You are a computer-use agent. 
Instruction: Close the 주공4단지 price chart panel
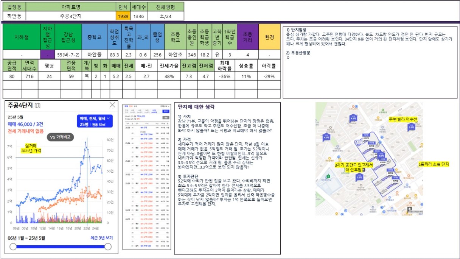[112, 105]
